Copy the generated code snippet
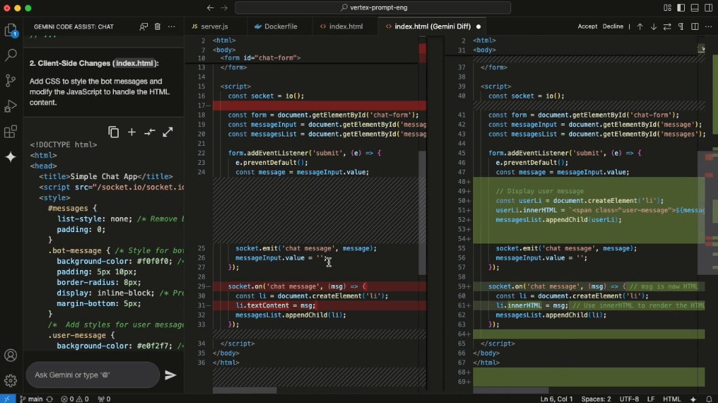This screenshot has width=718, height=403. pos(113,132)
